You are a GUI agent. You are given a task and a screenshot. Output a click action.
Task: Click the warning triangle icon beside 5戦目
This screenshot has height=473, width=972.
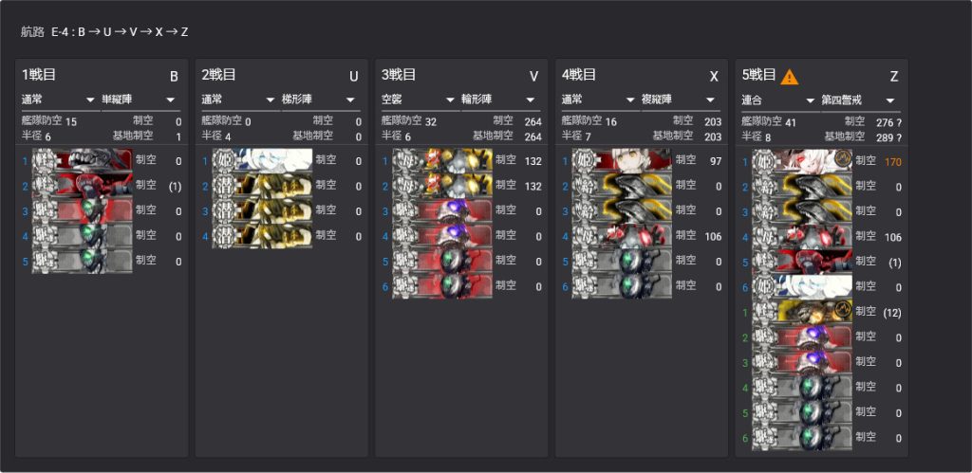point(789,77)
